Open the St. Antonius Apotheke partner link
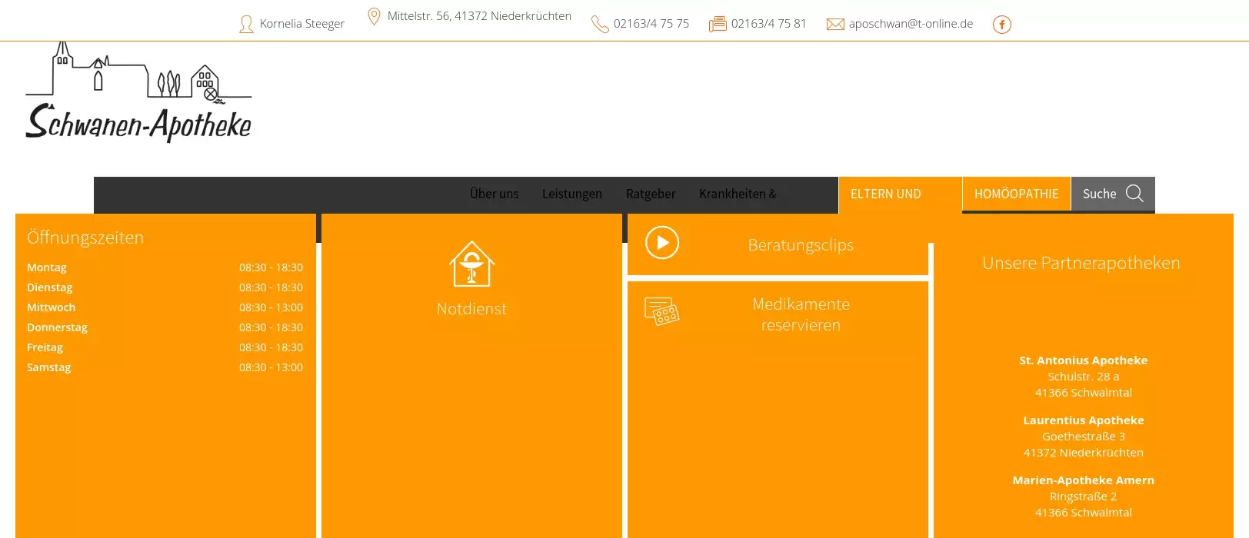Screen dimensions: 1249x538 point(1083,360)
